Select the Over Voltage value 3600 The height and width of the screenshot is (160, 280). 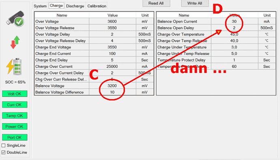112,21
